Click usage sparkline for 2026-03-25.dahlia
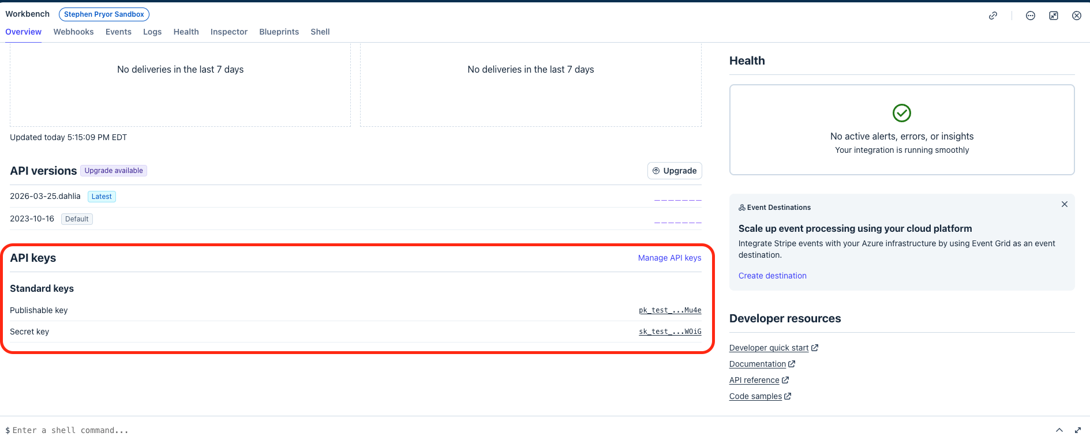 click(x=678, y=200)
